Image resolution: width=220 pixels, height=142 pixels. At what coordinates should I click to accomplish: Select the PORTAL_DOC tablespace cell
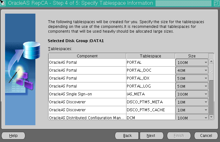point(151,70)
